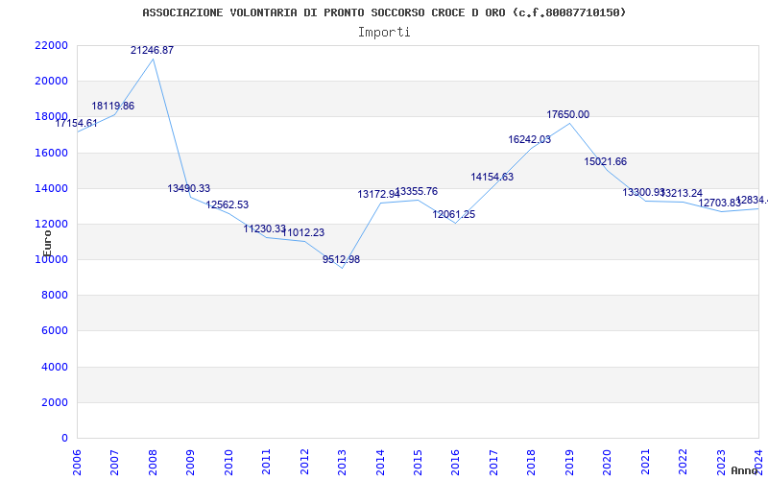Image resolution: width=768 pixels, height=480 pixels.
Task: Click the 12703.83 data label
Action: 719,203
